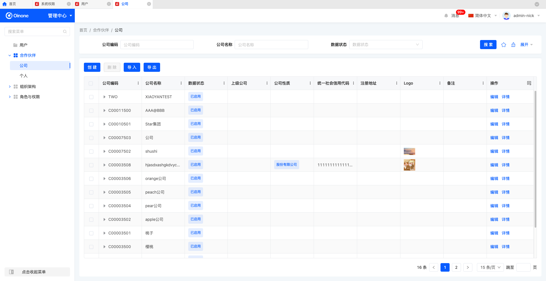Click the 搜索 button
The height and width of the screenshot is (281, 546).
tap(488, 45)
